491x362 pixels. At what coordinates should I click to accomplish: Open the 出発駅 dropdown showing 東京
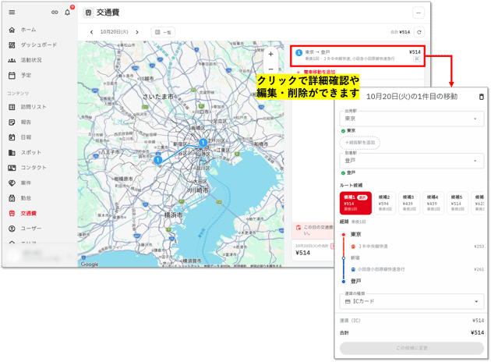[x=412, y=119]
